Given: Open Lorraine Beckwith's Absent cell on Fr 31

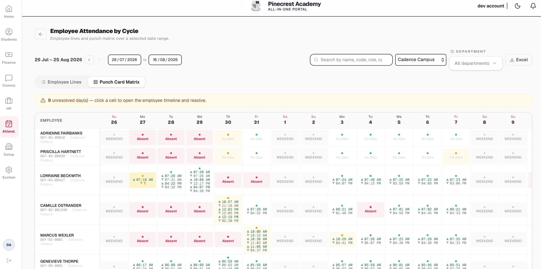Looking at the screenshot, I should pyautogui.click(x=256, y=180).
